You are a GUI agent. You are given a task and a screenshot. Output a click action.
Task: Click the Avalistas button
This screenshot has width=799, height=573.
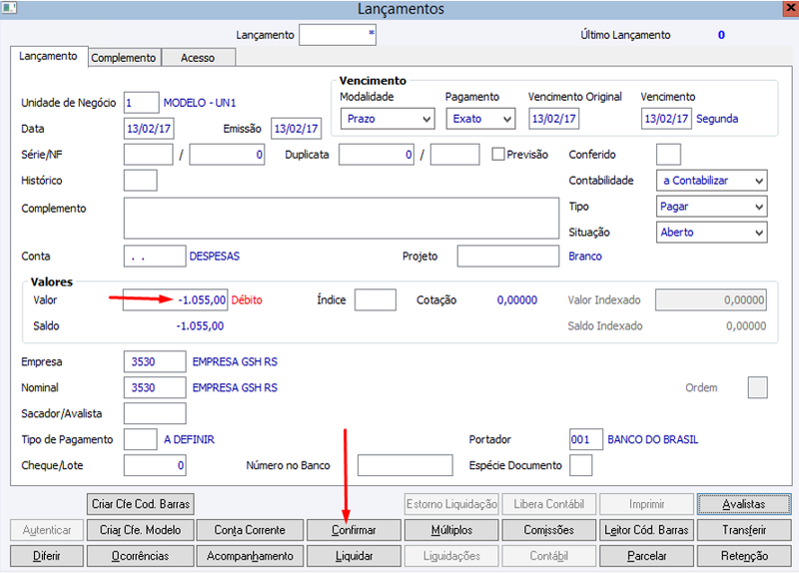coord(744,504)
